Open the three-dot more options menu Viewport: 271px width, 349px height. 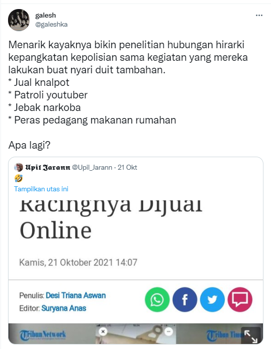coord(259,16)
